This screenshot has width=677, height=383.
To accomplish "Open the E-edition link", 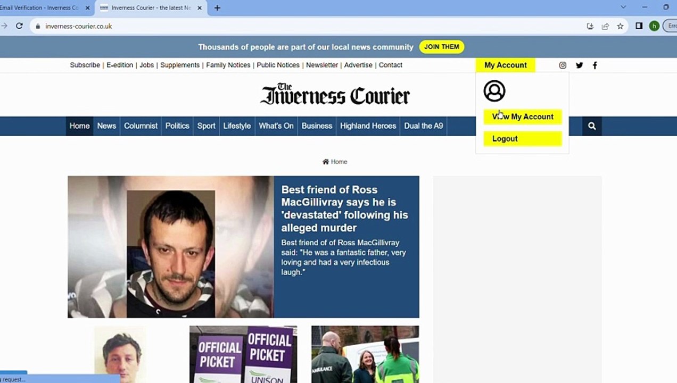I will pyautogui.click(x=120, y=65).
